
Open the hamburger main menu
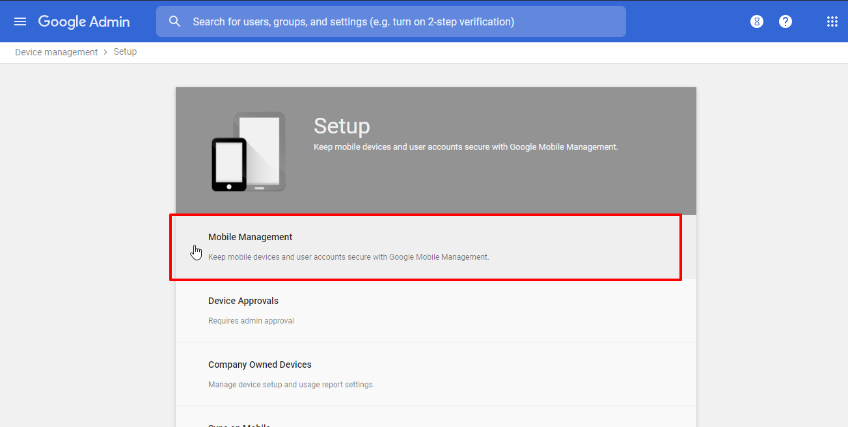tap(20, 21)
